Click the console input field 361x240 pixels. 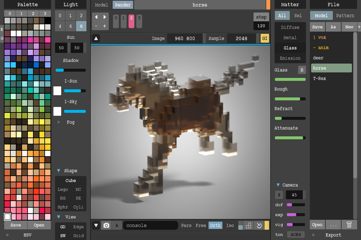[150, 225]
